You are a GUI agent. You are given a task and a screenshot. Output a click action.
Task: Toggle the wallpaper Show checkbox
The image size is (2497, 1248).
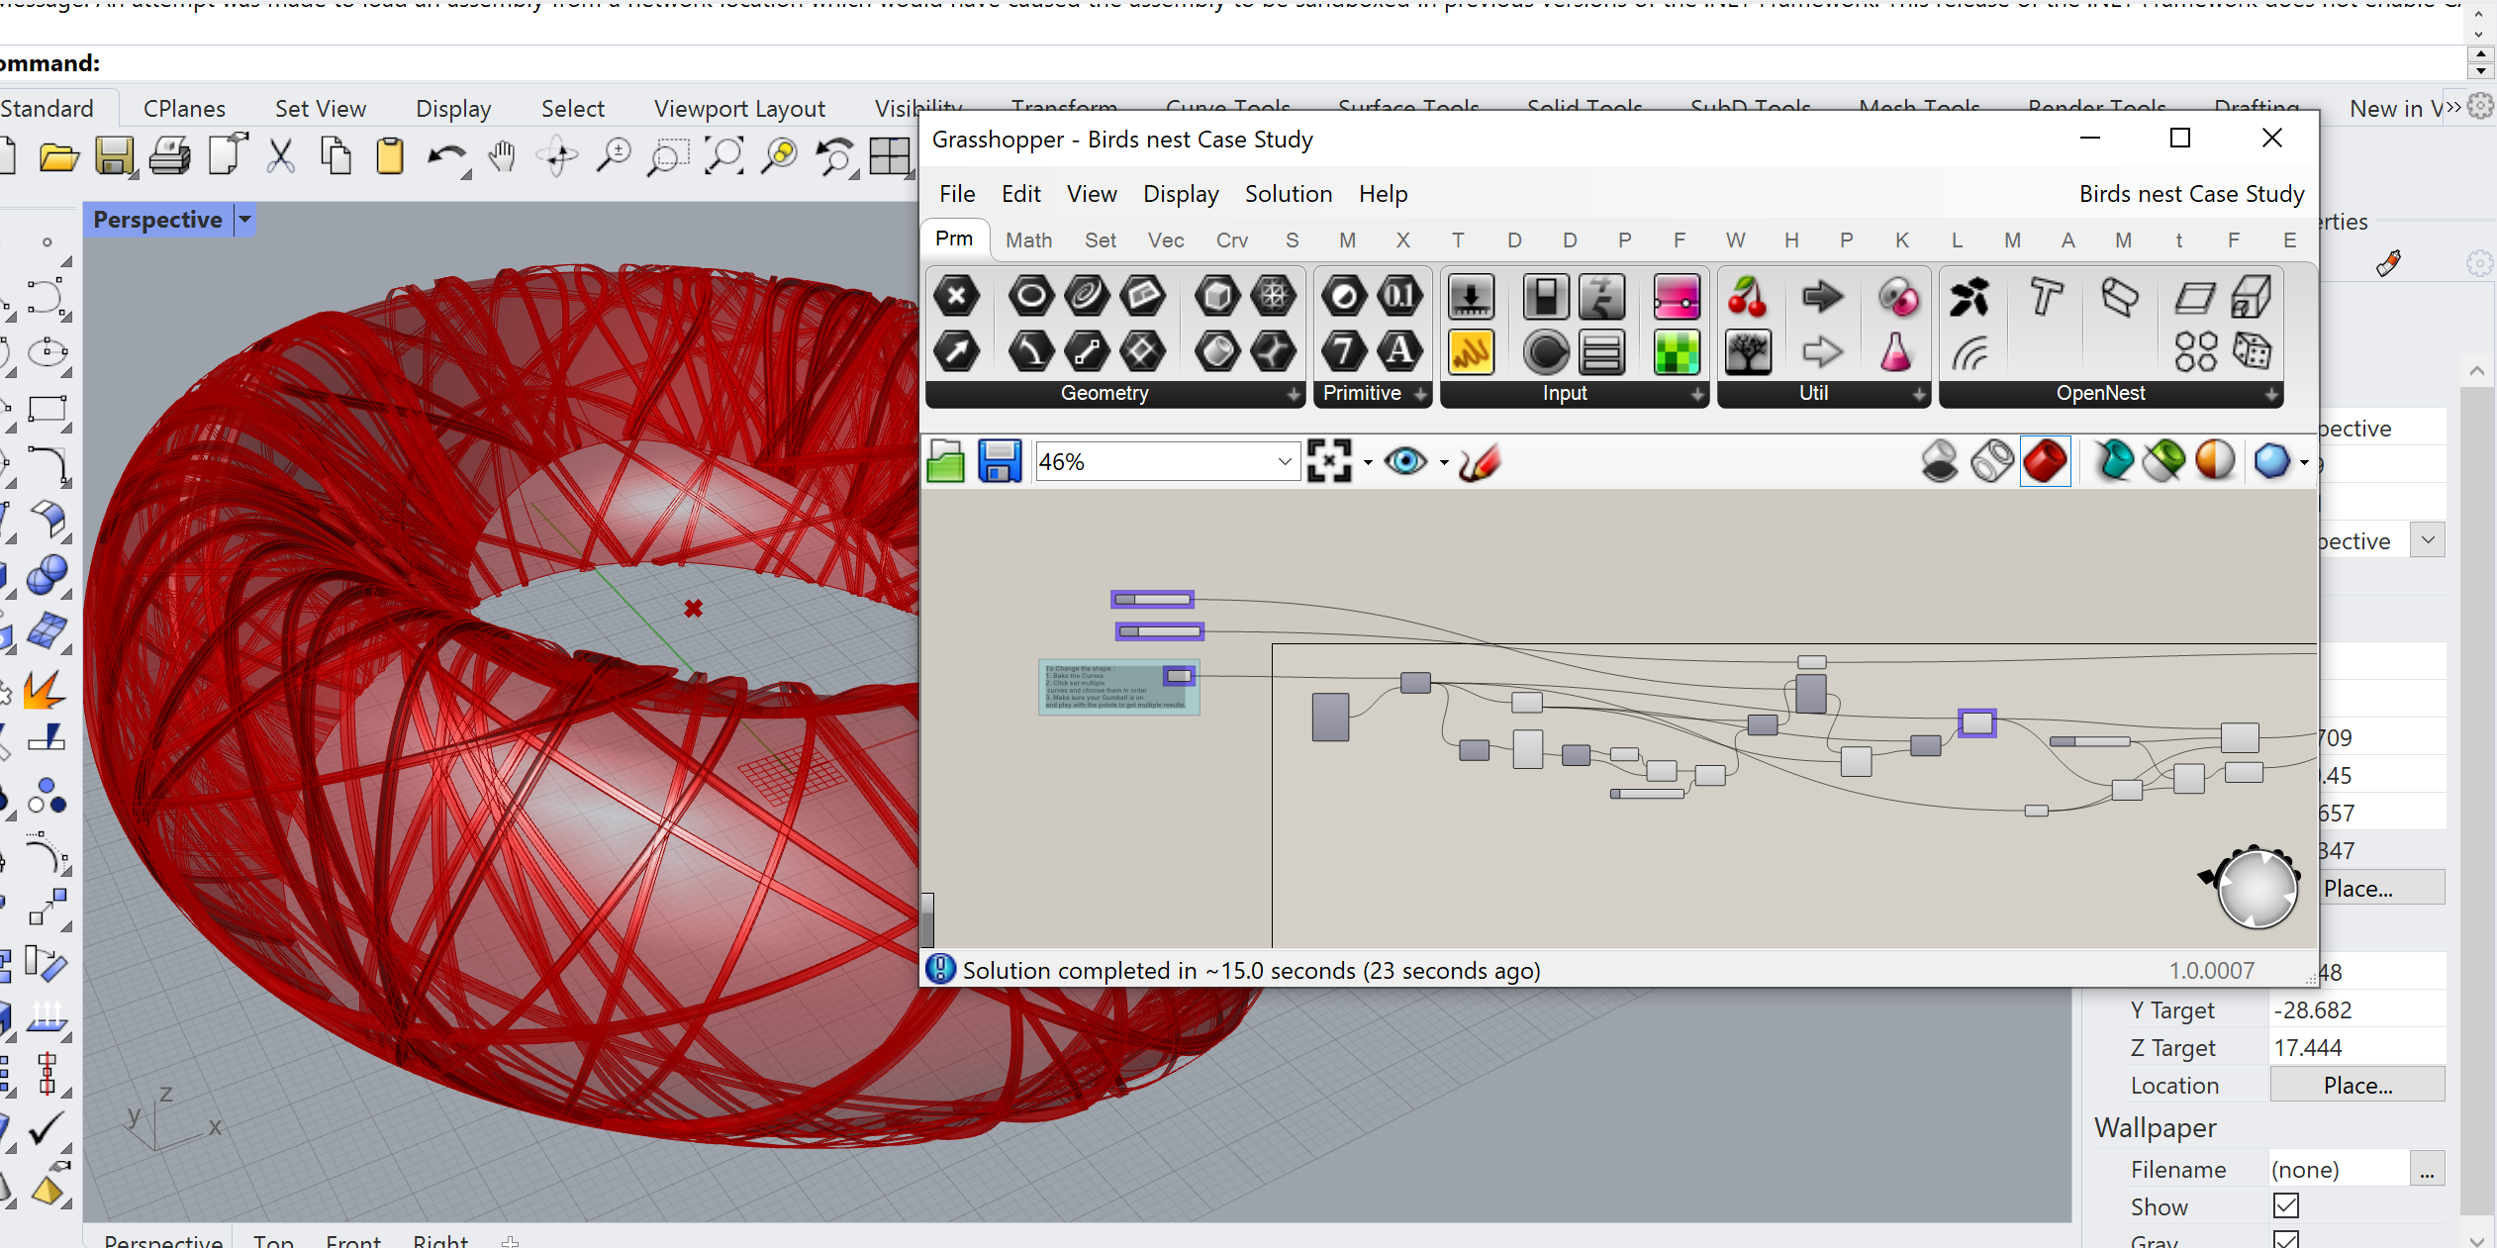point(2286,1205)
